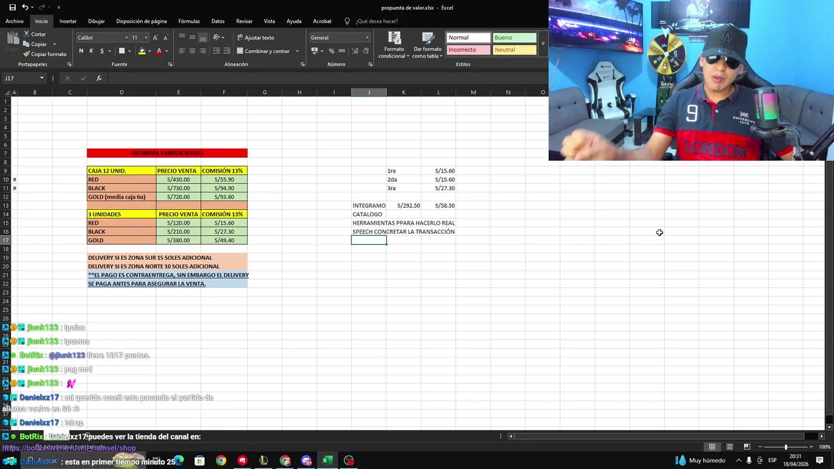Image resolution: width=834 pixels, height=469 pixels.
Task: Click the Save icon in the title bar
Action: point(12,7)
